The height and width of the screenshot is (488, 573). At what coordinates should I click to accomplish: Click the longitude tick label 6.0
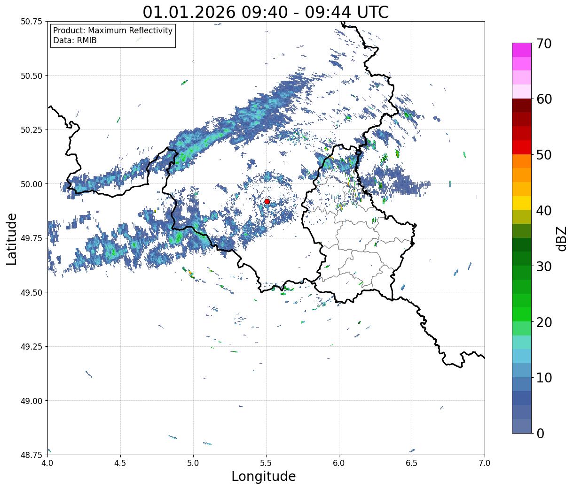click(x=339, y=463)
